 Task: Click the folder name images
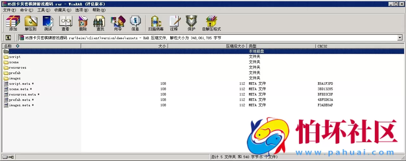click(15, 78)
